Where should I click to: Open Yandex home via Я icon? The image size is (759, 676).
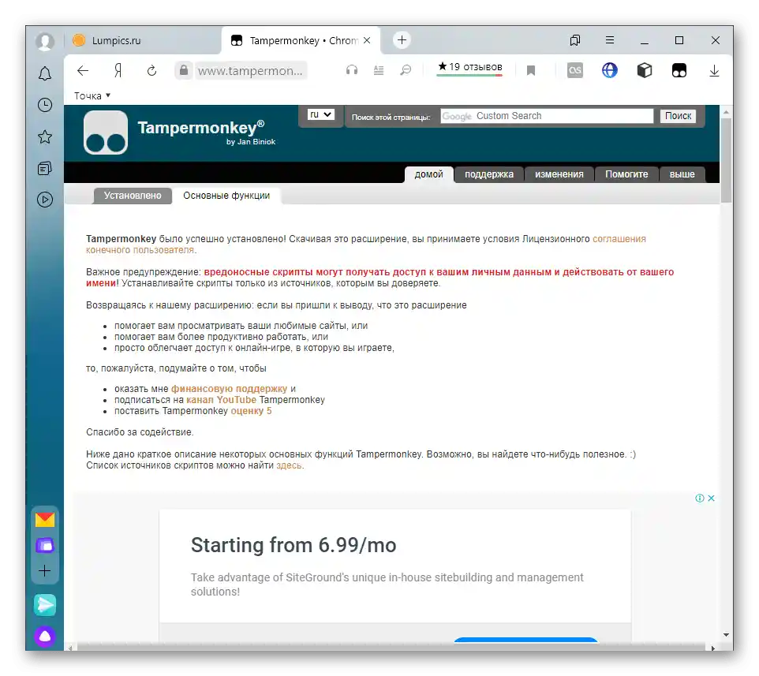(118, 71)
